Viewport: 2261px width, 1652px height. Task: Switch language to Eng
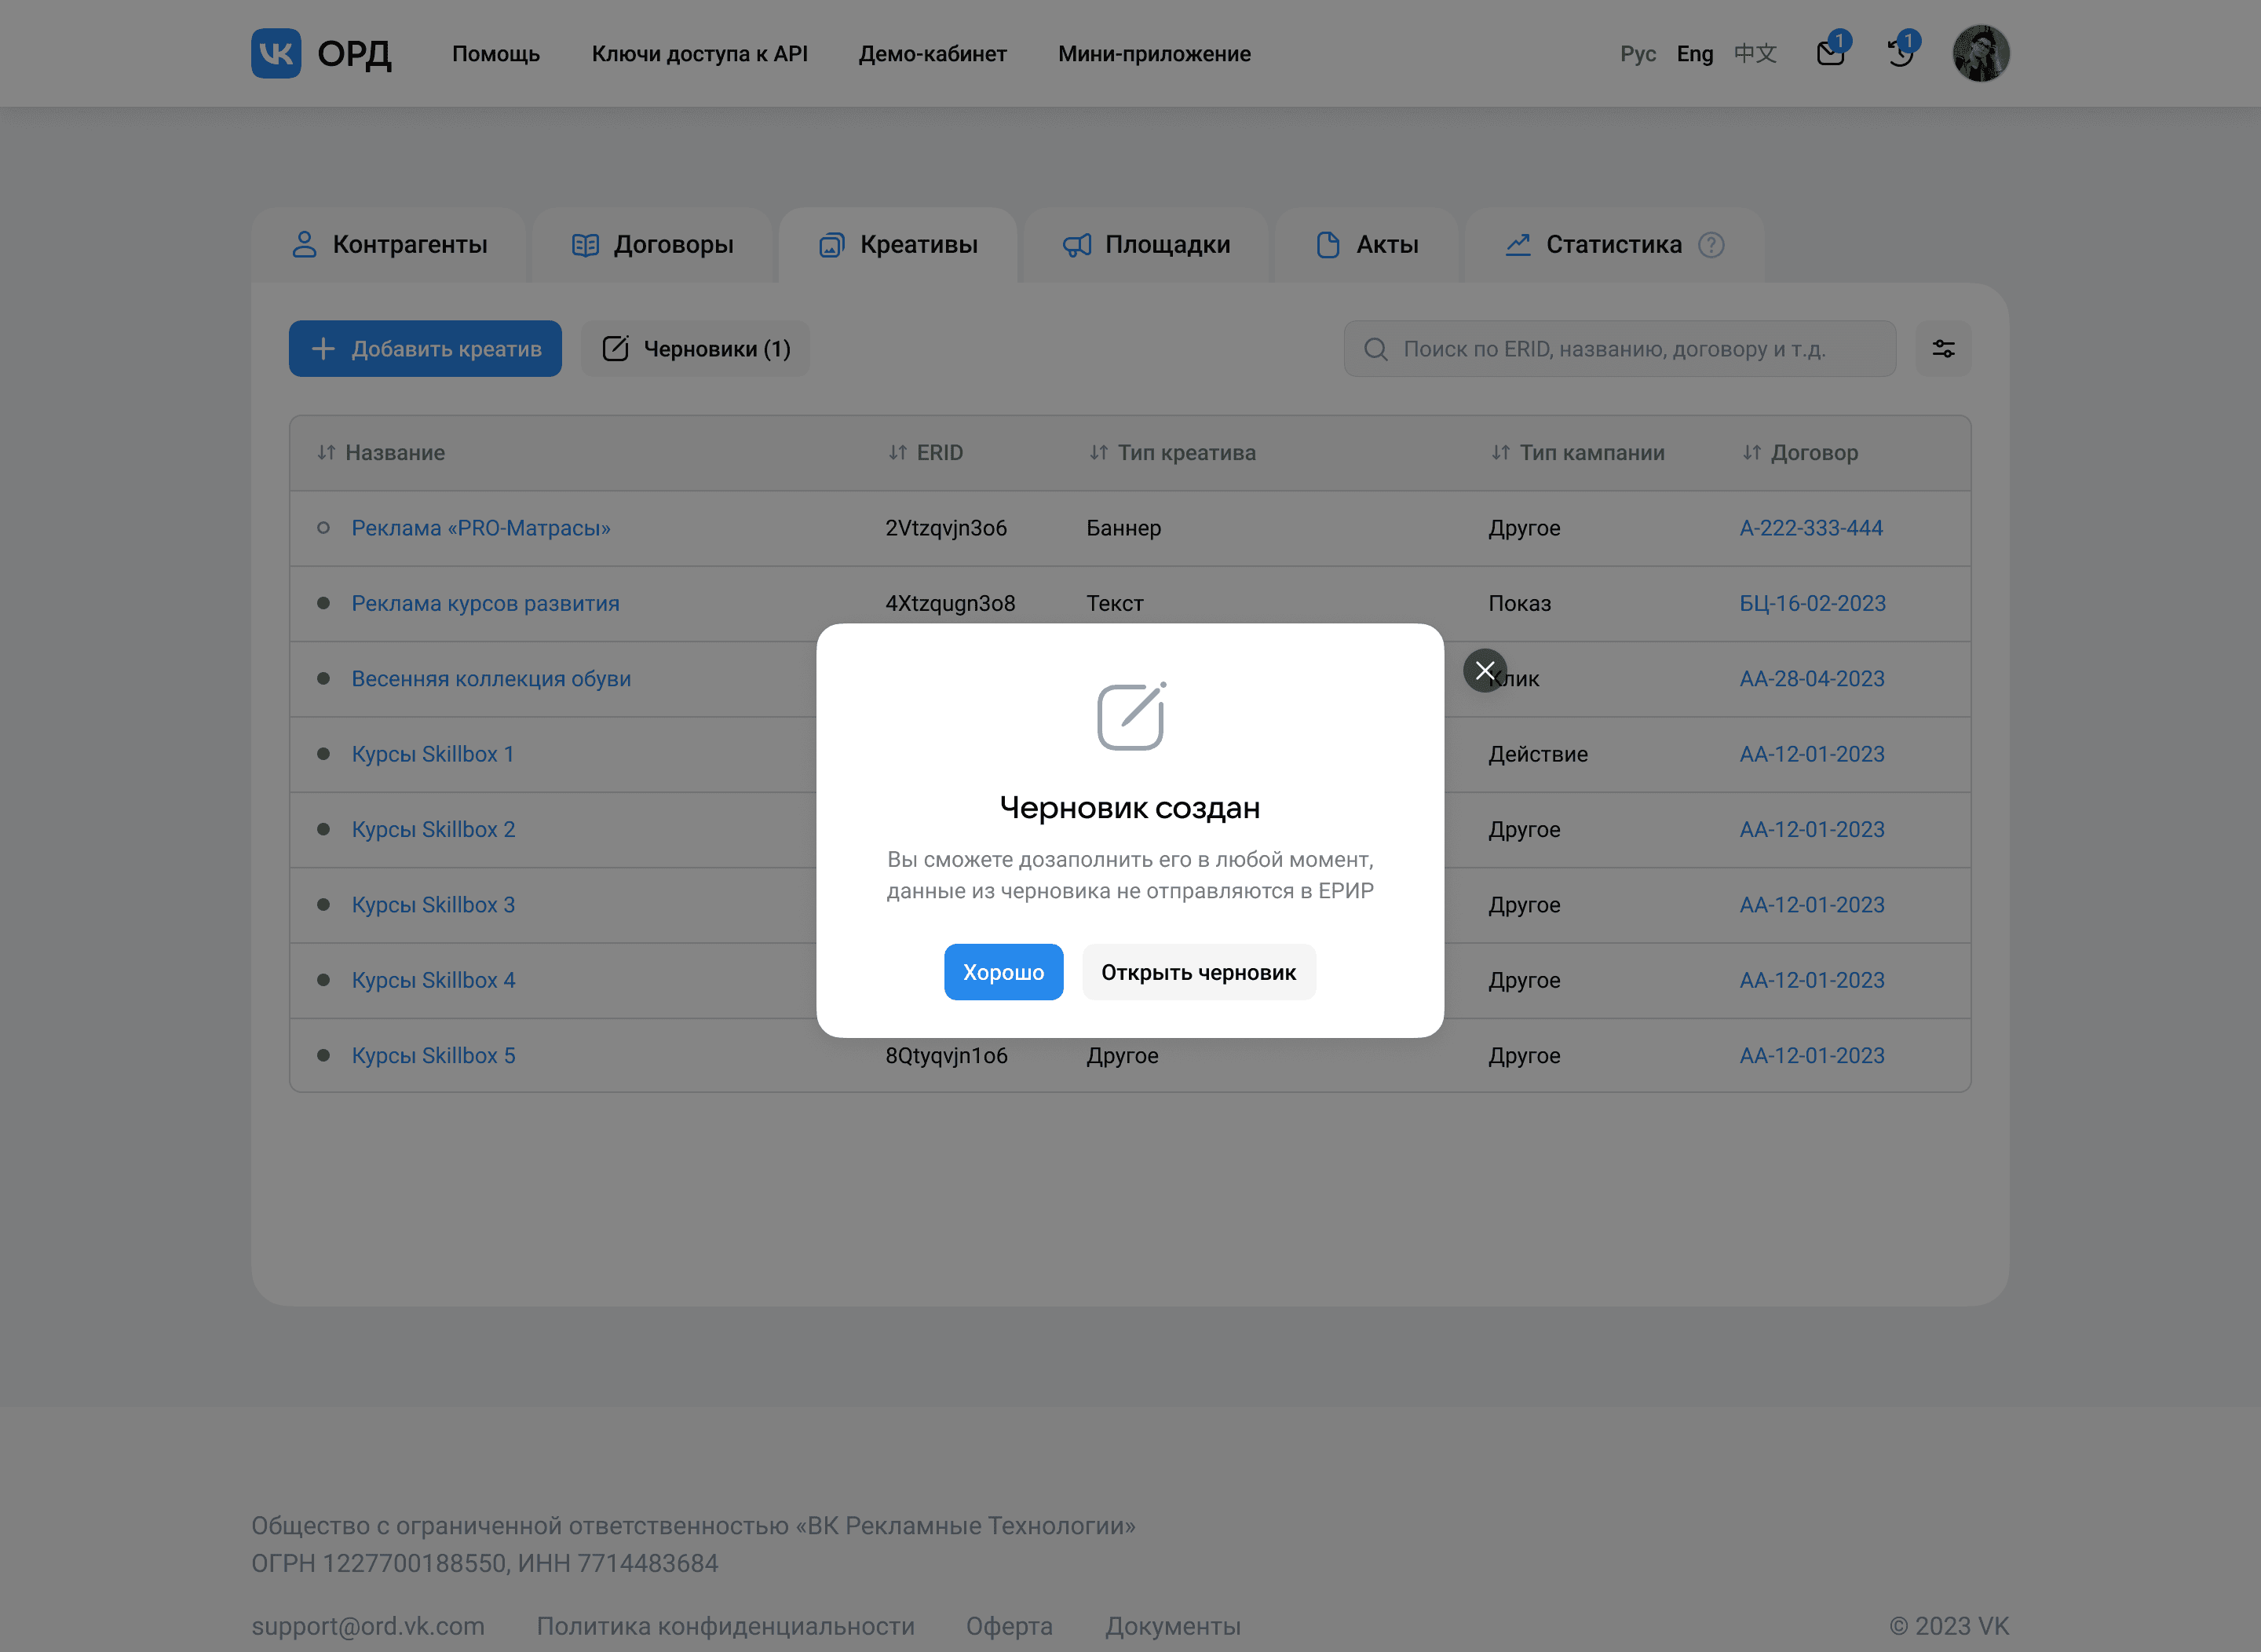pyautogui.click(x=1694, y=54)
